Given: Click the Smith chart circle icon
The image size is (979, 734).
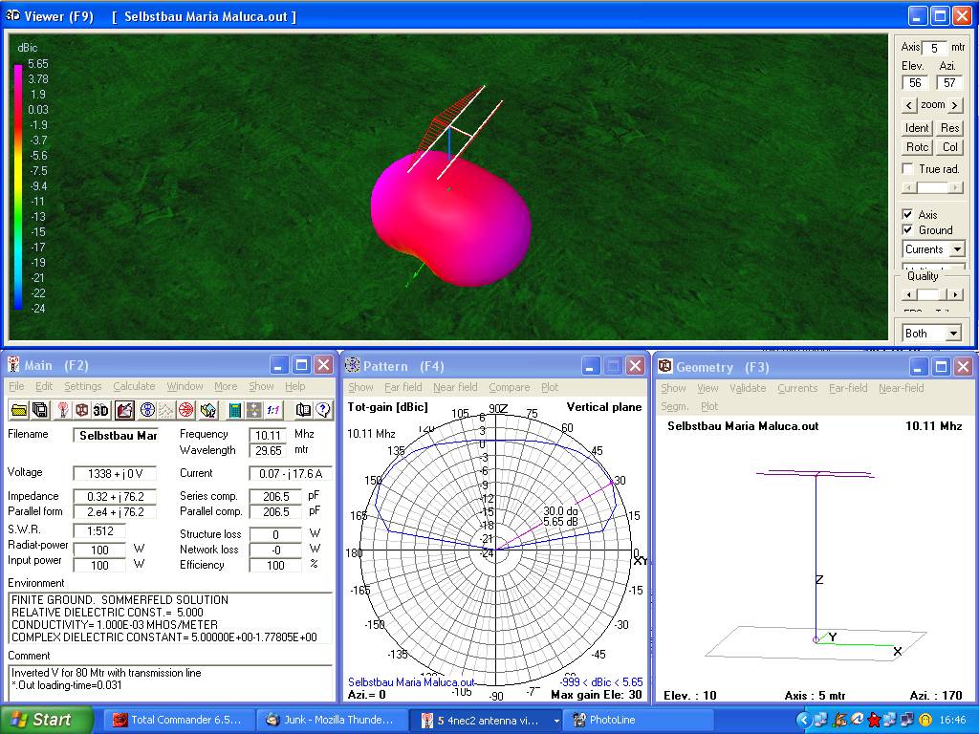Looking at the screenshot, I should tap(186, 410).
